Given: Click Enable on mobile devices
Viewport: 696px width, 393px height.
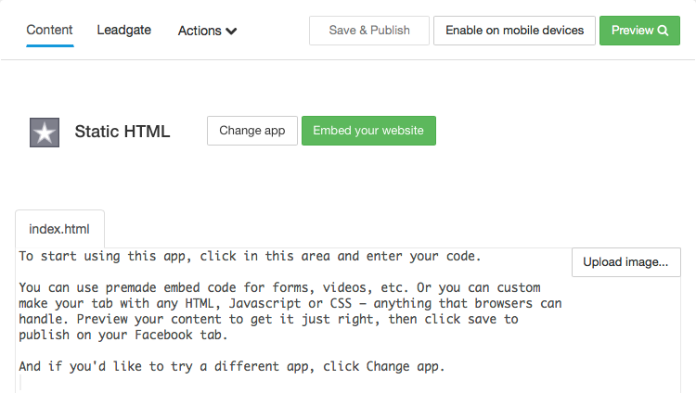Looking at the screenshot, I should tap(514, 31).
